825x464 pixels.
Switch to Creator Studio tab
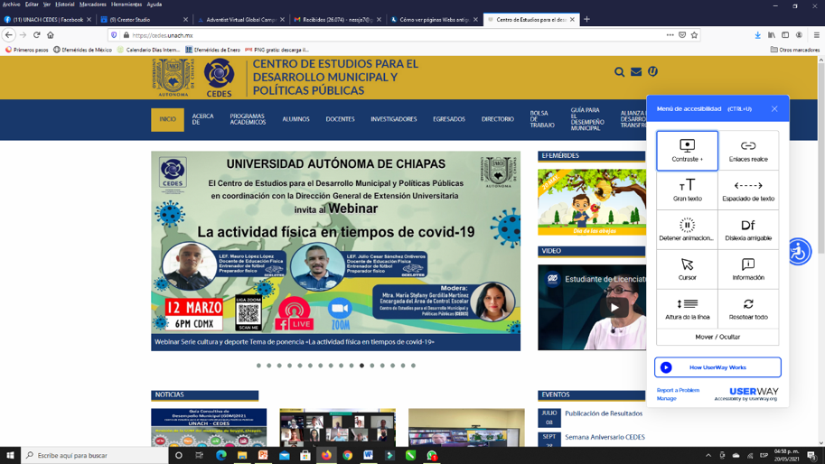tap(145, 20)
